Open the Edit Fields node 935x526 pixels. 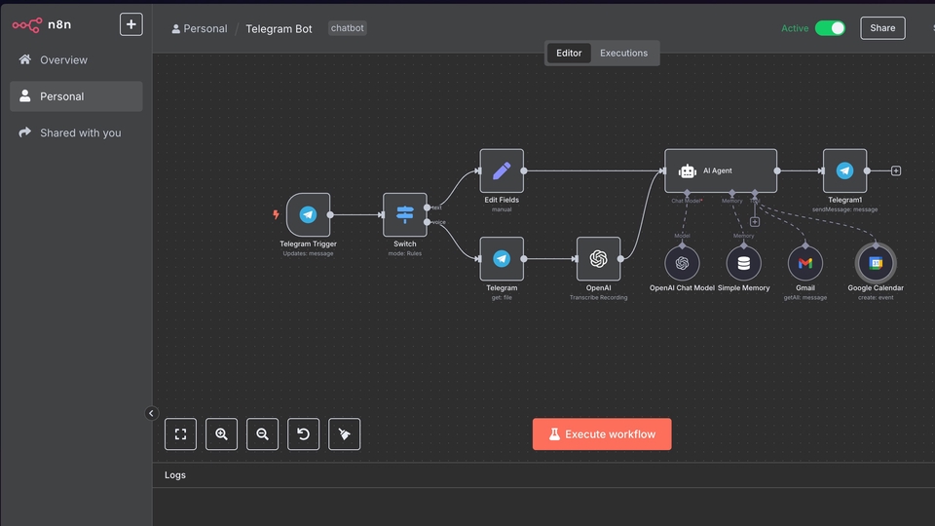(x=502, y=170)
